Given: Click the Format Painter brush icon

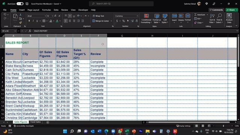Looking at the screenshot, I should click(x=20, y=22).
